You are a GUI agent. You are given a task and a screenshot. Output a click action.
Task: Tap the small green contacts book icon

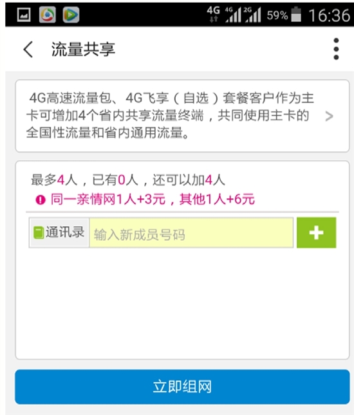pyautogui.click(x=39, y=232)
